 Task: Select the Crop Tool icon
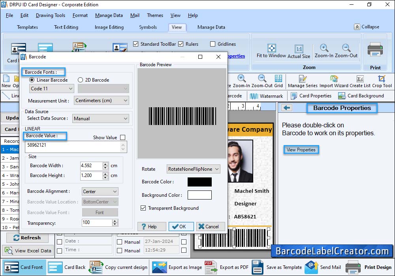point(382,78)
